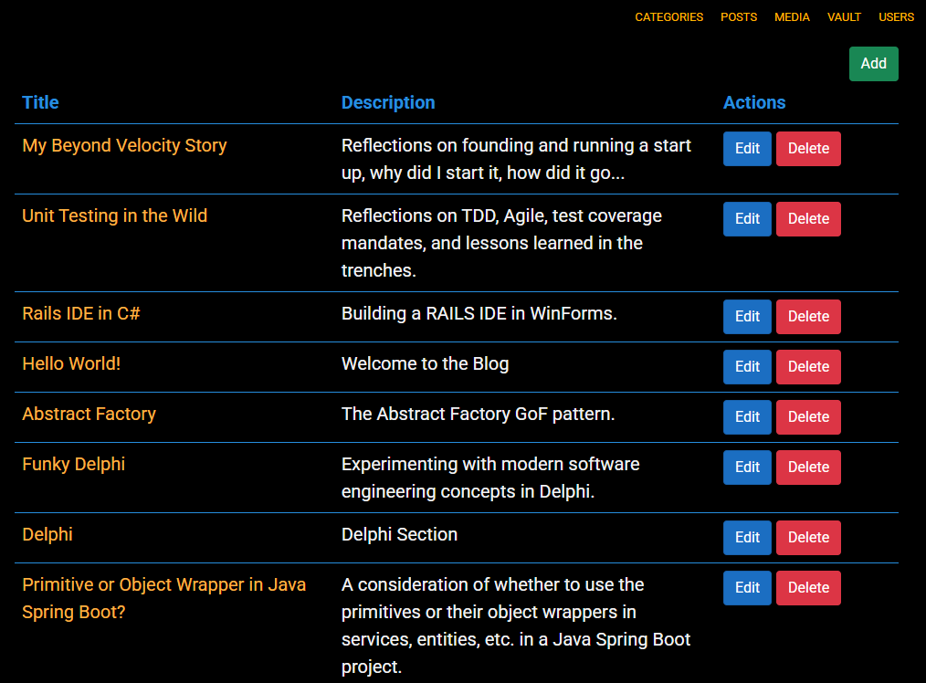Go to the Posts page
The image size is (926, 683).
(x=739, y=17)
